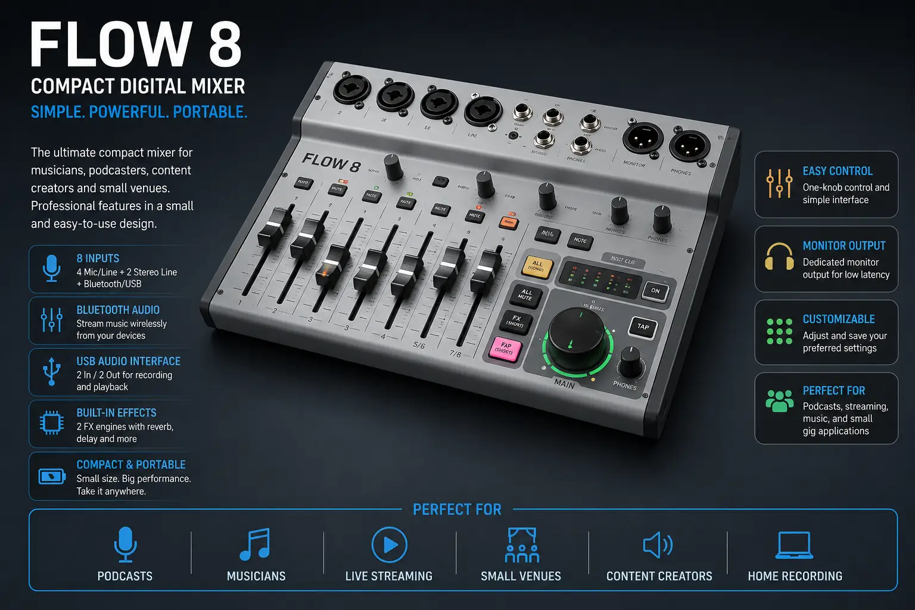Click the PODCASTS label

click(125, 576)
